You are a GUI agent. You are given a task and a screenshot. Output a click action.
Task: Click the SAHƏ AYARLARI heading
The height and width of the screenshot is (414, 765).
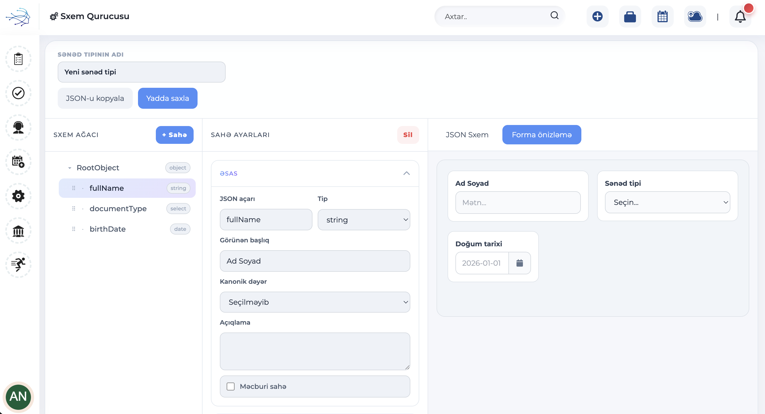240,135
